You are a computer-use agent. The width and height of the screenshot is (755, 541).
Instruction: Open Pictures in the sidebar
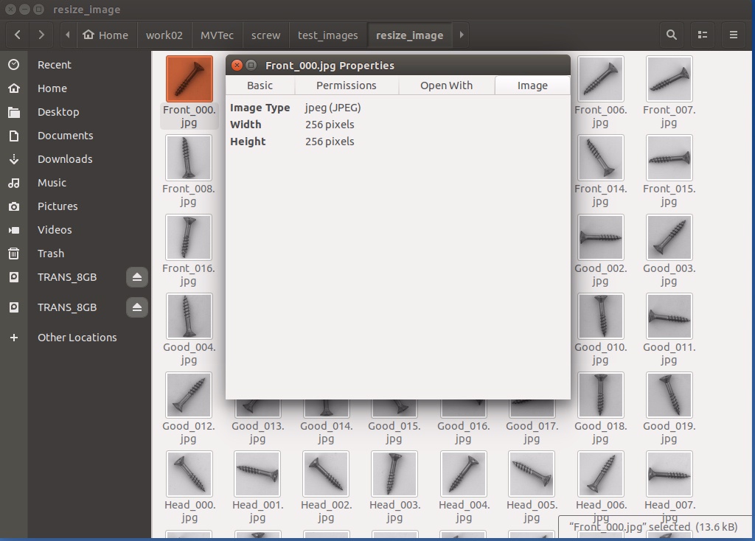coord(76,206)
